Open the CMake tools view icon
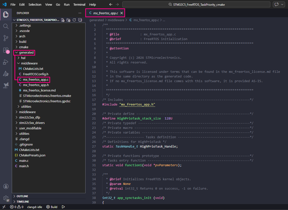 click(6, 74)
